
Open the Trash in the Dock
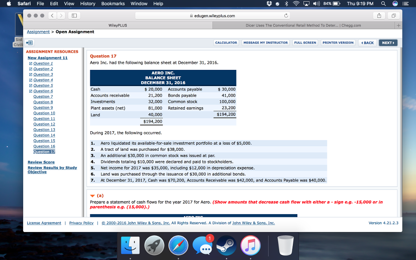(286, 245)
